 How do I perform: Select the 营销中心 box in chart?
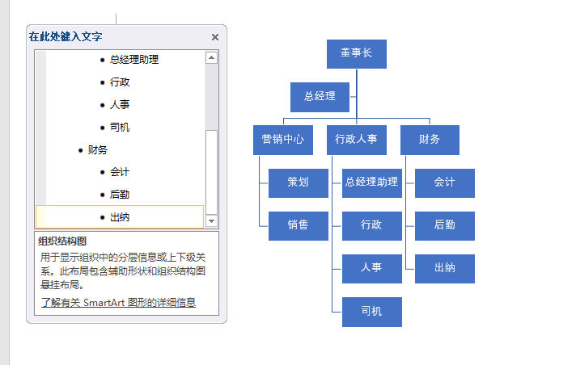click(x=283, y=140)
